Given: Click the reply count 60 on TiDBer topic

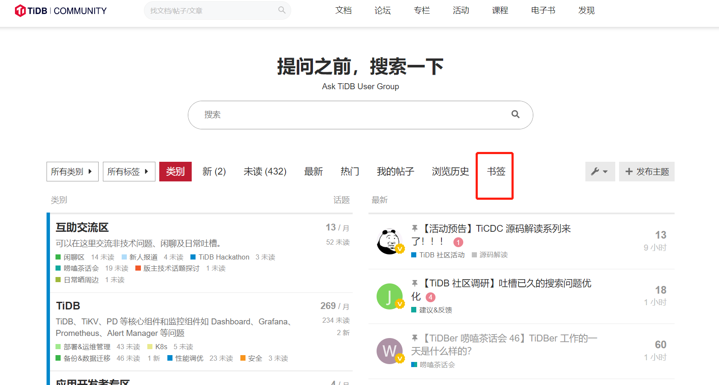Looking at the screenshot, I should (x=661, y=345).
